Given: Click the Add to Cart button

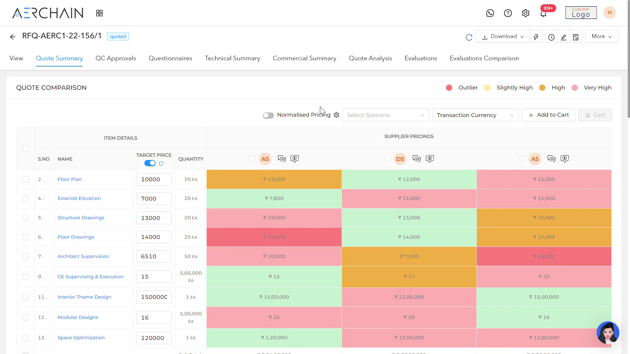Looking at the screenshot, I should coord(548,115).
